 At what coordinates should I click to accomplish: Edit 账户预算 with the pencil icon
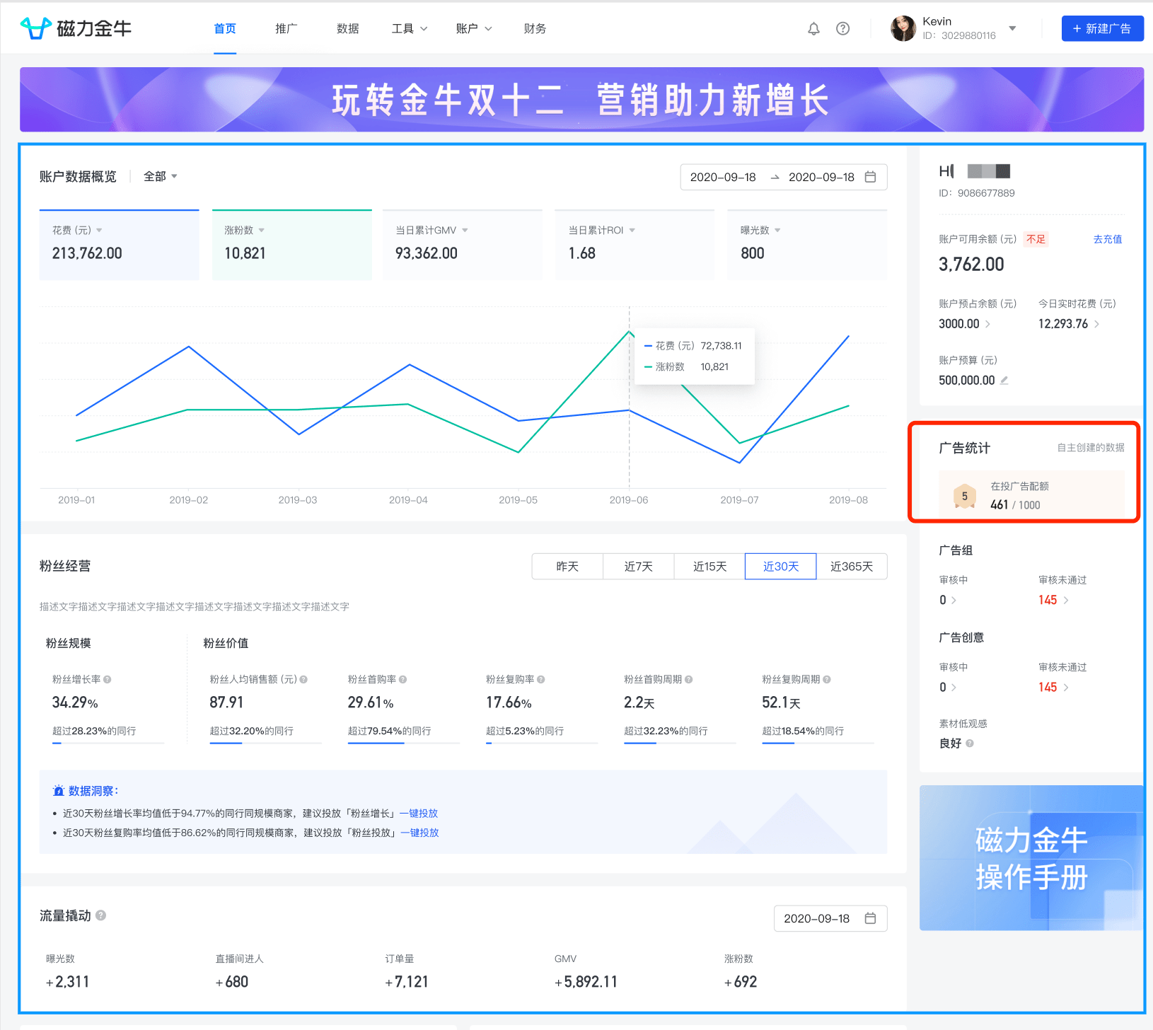[x=1004, y=380]
